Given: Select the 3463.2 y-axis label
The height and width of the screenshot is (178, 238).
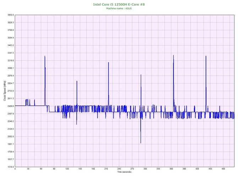Looking at the screenshot, I should [11, 45].
